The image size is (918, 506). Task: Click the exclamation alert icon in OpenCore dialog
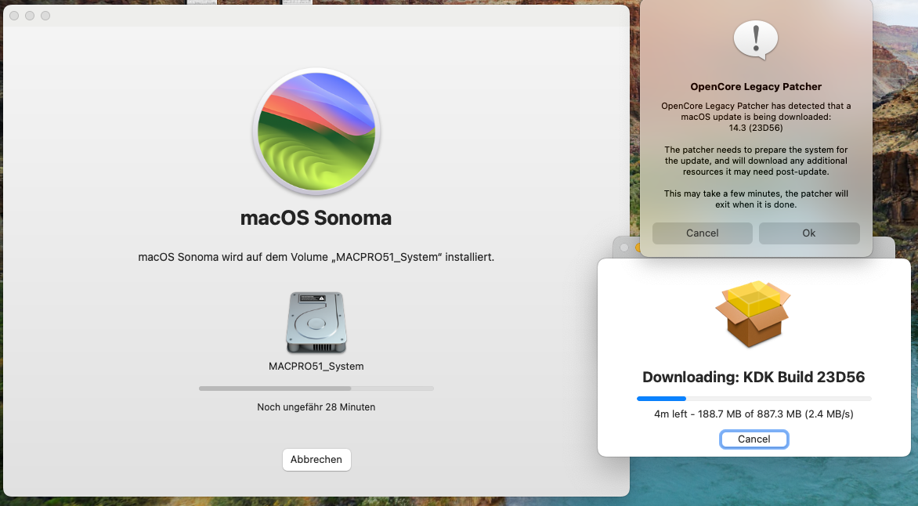click(x=756, y=39)
